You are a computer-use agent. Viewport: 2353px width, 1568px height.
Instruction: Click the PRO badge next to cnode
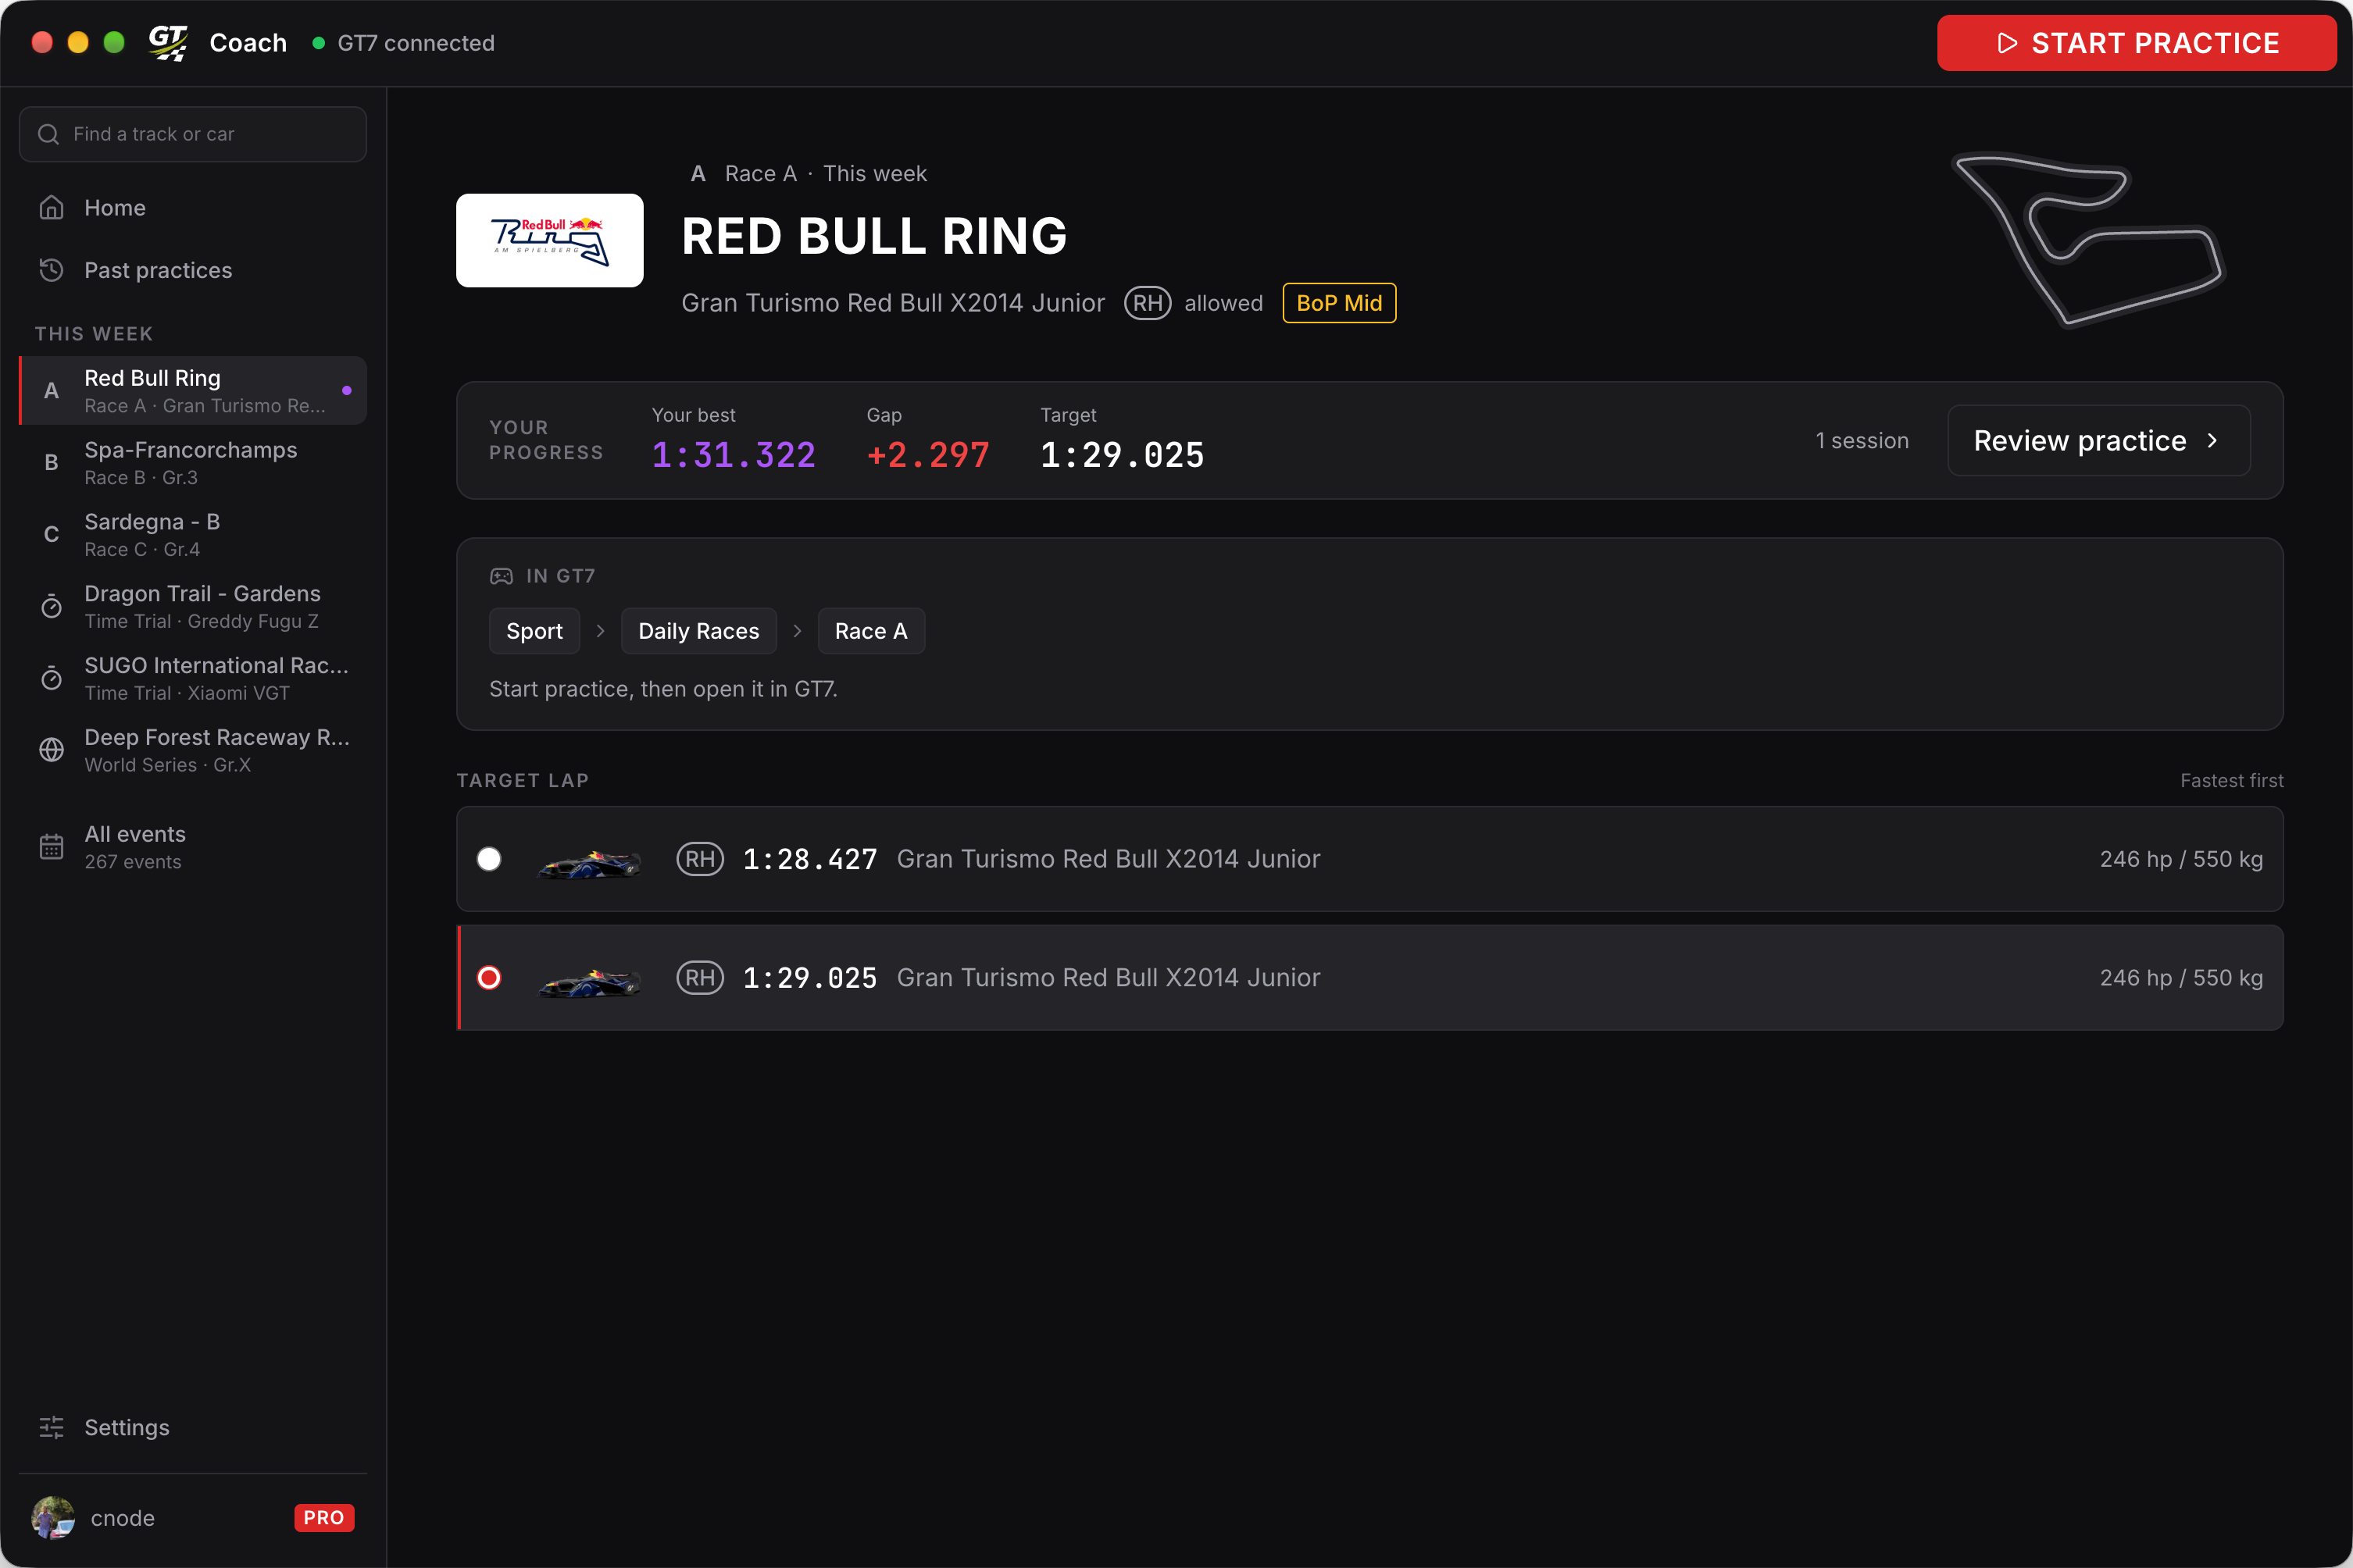(x=324, y=1517)
